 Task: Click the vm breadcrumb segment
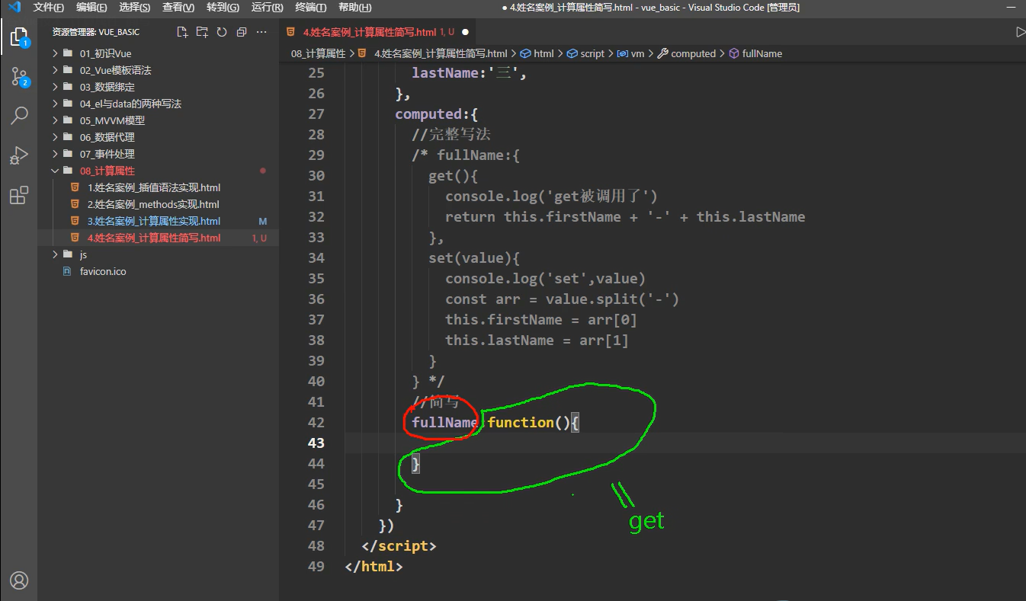pos(630,53)
